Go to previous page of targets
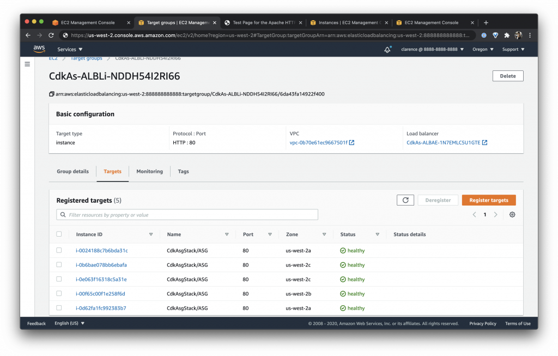The height and width of the screenshot is (356, 558). pyautogui.click(x=475, y=214)
